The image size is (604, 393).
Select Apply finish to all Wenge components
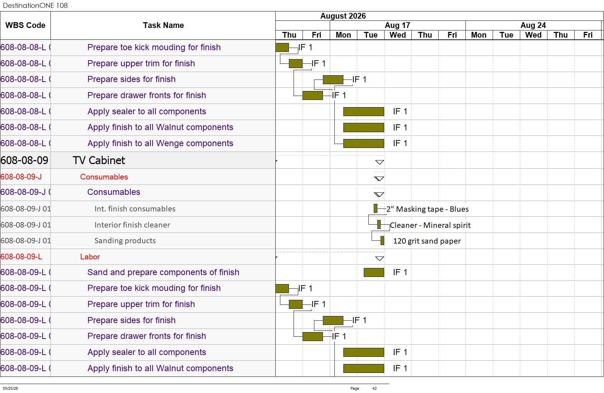click(x=160, y=143)
